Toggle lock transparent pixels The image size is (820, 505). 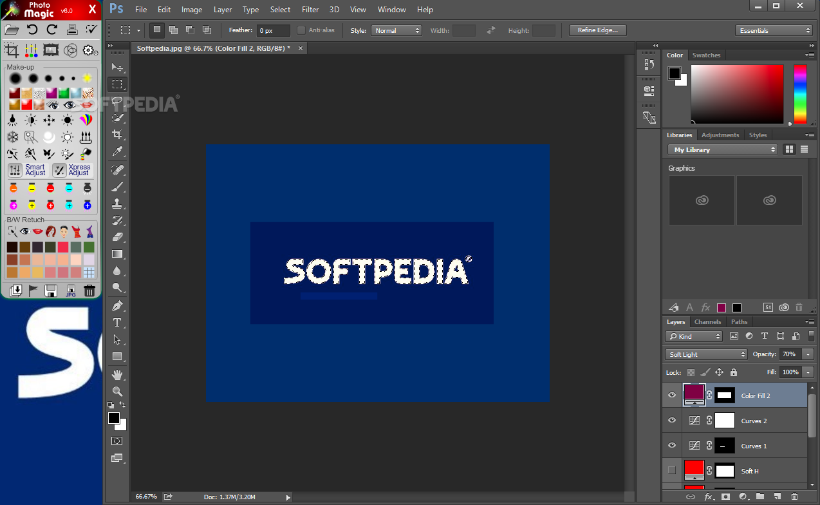[691, 372]
